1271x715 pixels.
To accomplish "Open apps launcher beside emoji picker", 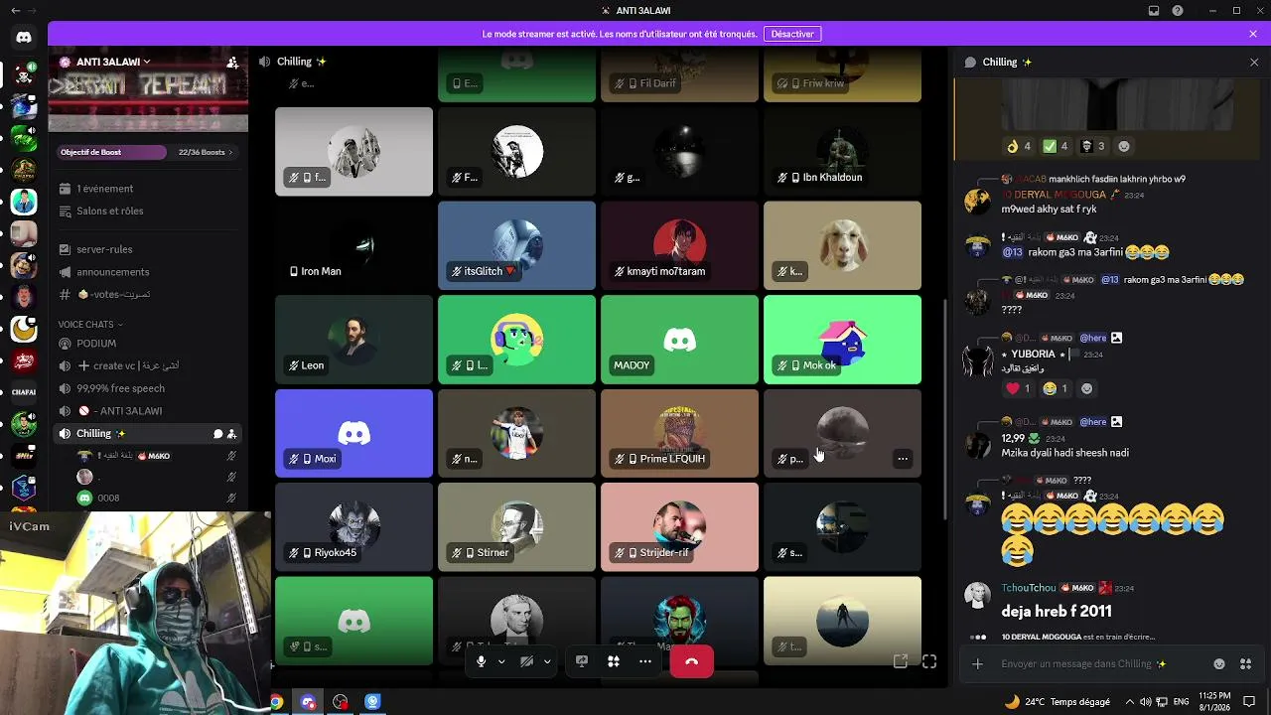I will click(1246, 663).
